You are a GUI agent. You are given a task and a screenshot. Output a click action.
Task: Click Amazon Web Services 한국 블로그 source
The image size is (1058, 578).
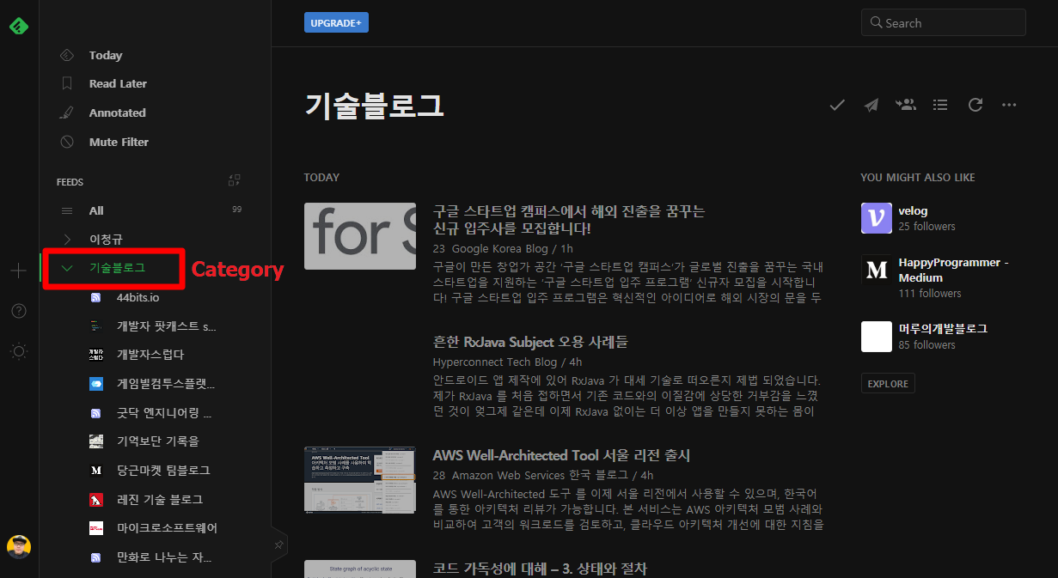(540, 475)
